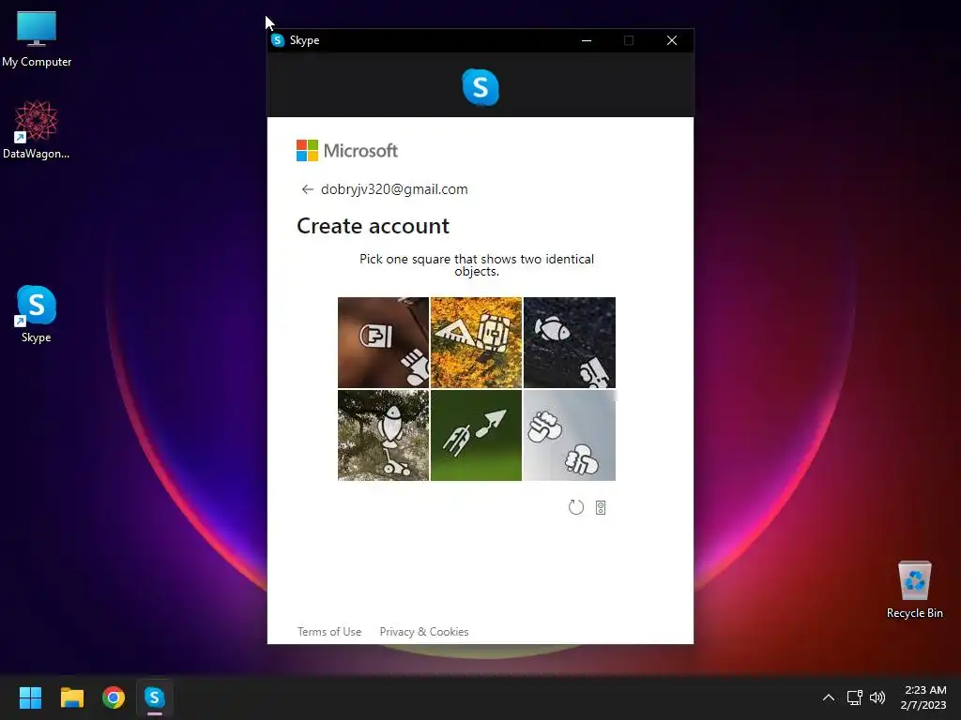Image resolution: width=961 pixels, height=720 pixels.
Task: Click the Create account heading
Action: [x=373, y=226]
